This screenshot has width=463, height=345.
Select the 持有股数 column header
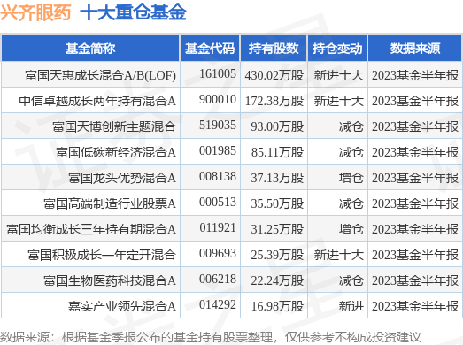[274, 49]
